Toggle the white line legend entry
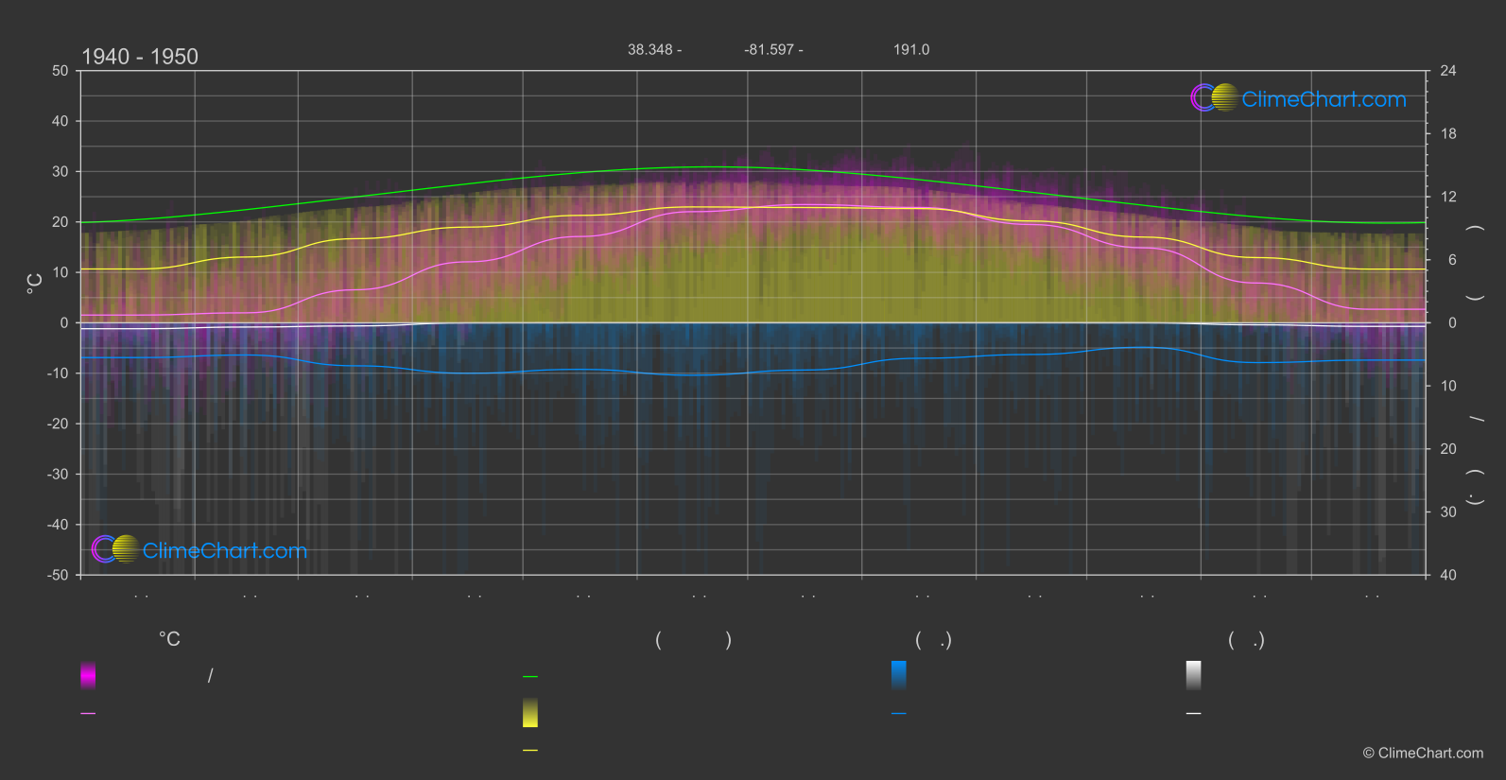This screenshot has height=780, width=1506. (x=1194, y=714)
